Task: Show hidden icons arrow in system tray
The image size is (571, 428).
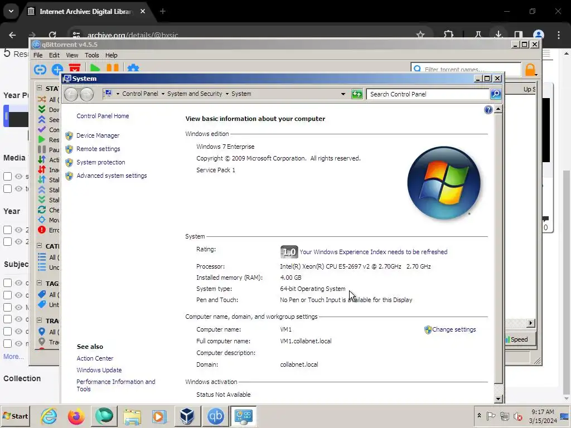Action: pos(479,416)
